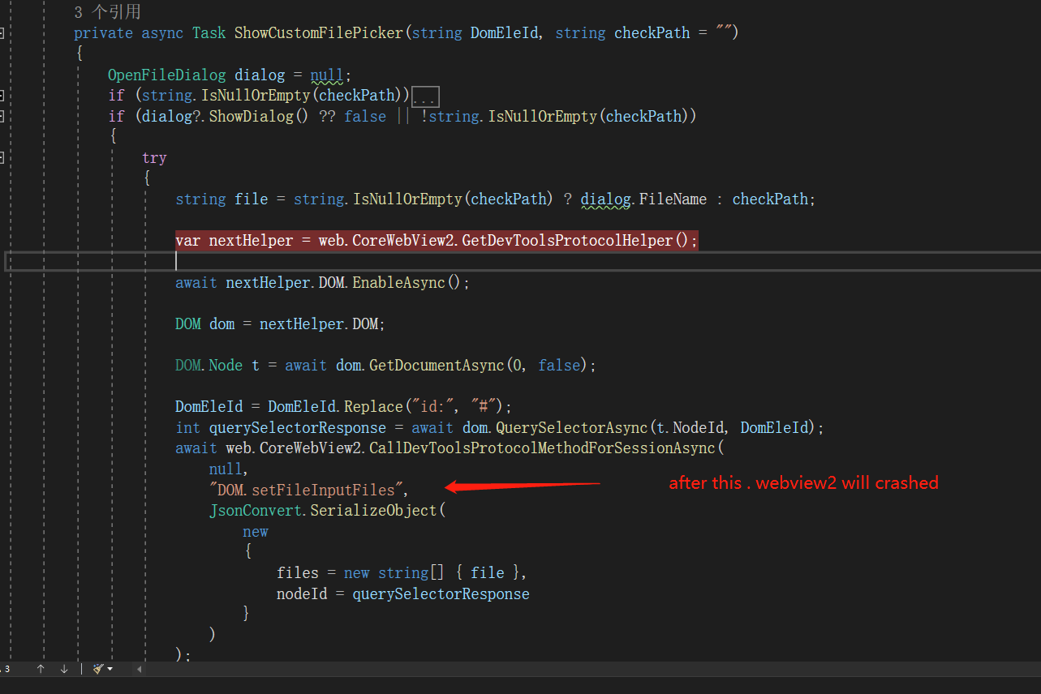The width and height of the screenshot is (1041, 694).
Task: Click the margin indicator beside ShowCustomFilePicker declaration
Action: (2, 32)
